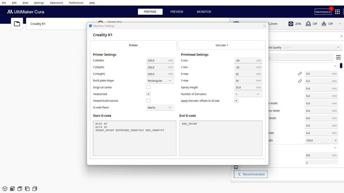The image size is (344, 193).
Task: Click the icon above the Recommended button
Action: [x=236, y=167]
